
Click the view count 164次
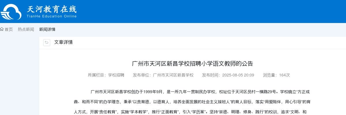pyautogui.click(x=284, y=75)
